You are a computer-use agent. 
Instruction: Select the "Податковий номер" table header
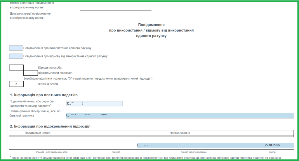click(38, 133)
